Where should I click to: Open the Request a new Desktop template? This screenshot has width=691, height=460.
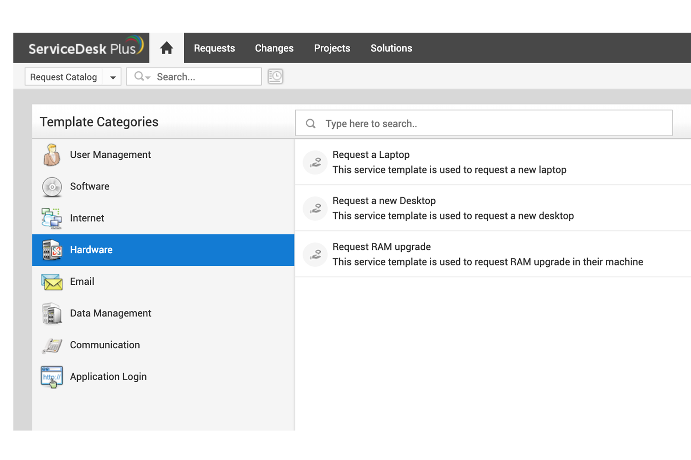(x=384, y=201)
